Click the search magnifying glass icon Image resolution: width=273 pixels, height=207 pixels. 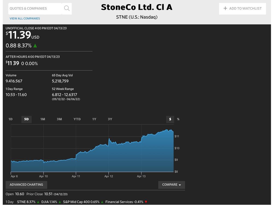[x=67, y=8]
